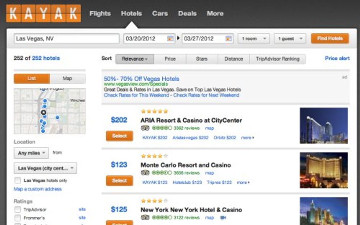The width and height of the screenshot is (360, 225).
Task: Click the TripAdvisor owl icon beside ARIA reviews
Action: coord(146,128)
